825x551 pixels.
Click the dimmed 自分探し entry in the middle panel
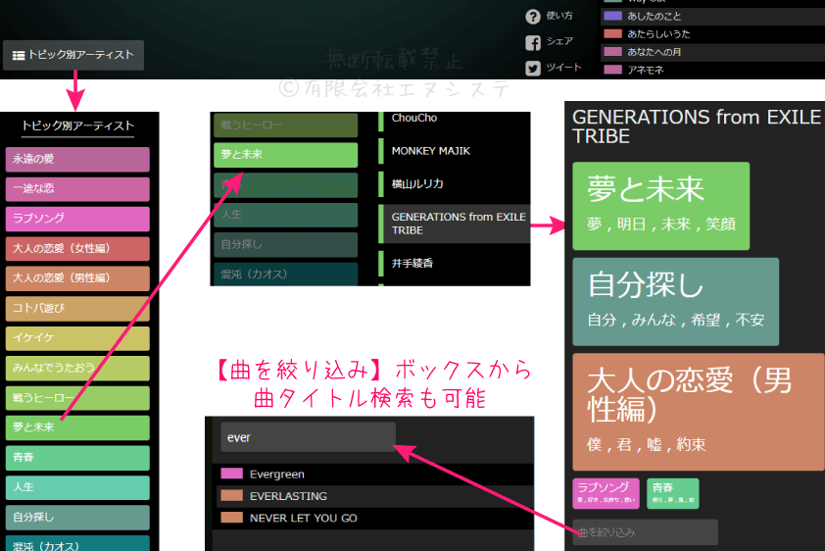(286, 245)
